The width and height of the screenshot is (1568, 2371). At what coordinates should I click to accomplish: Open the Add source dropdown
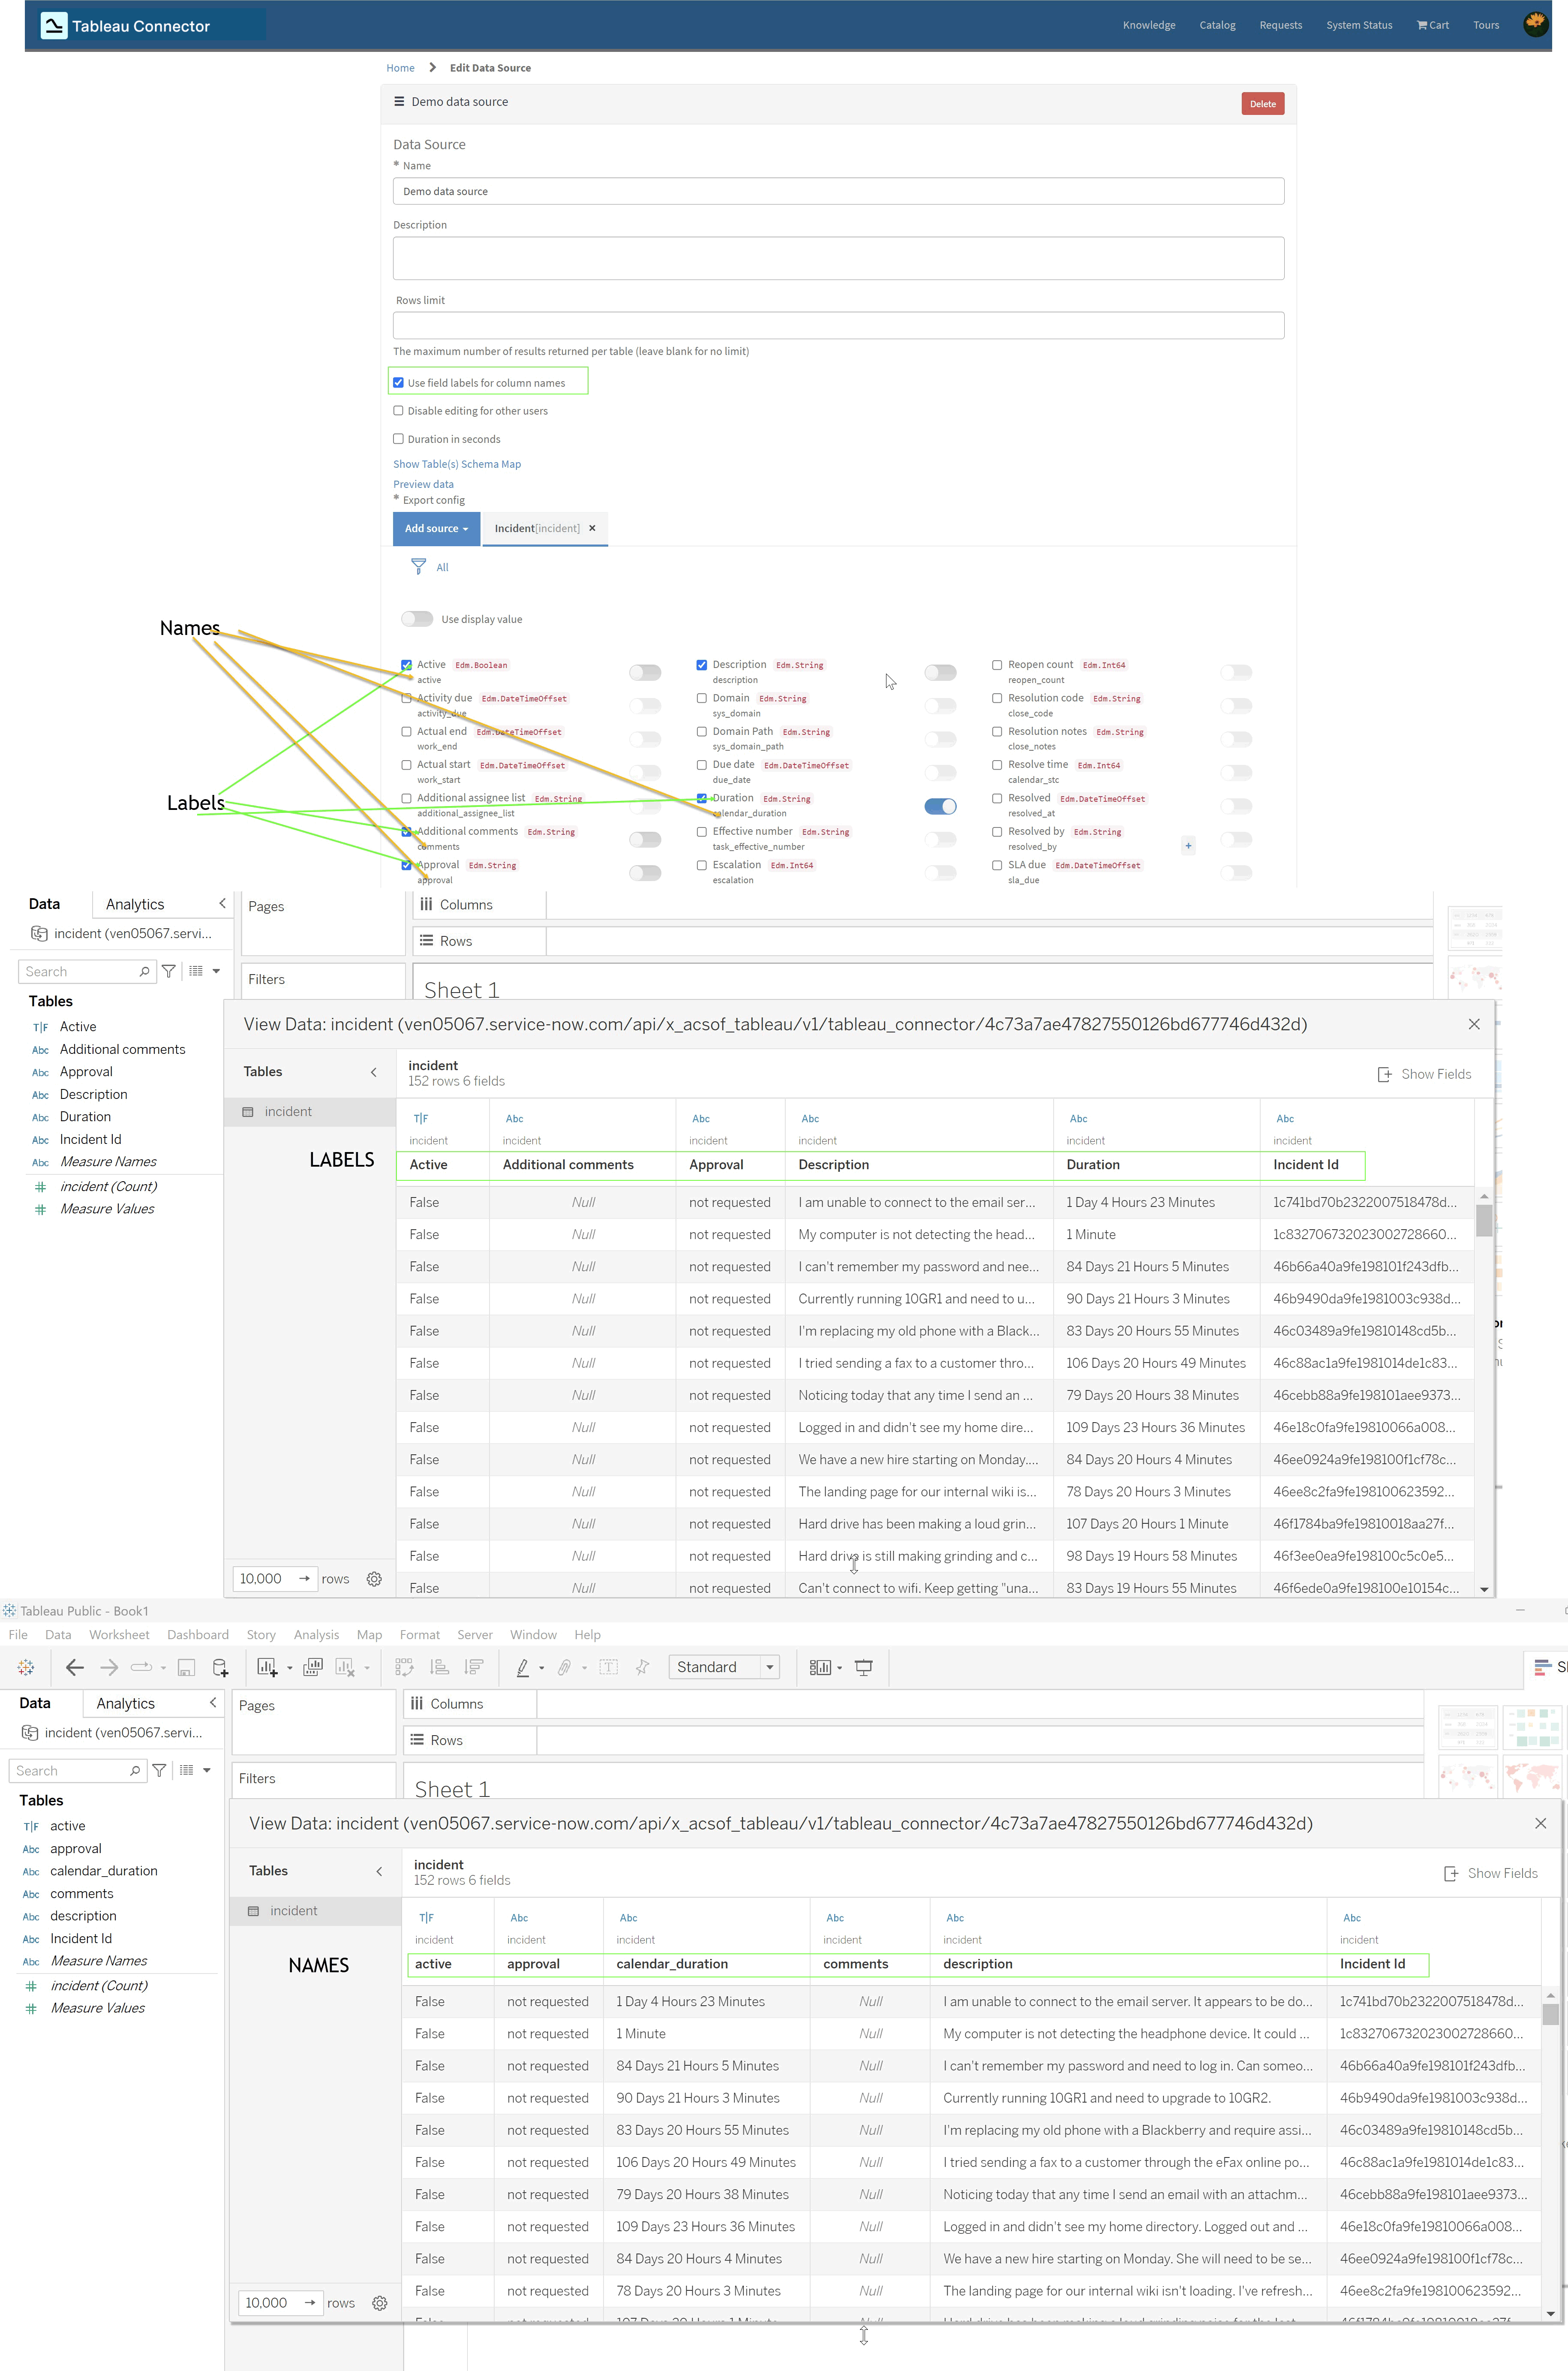436,528
